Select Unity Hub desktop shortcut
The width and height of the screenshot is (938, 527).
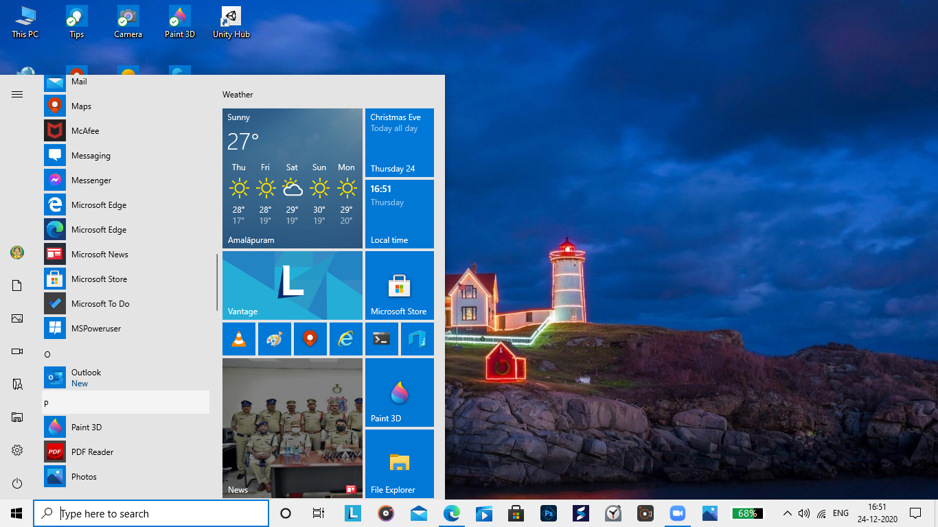coord(231,23)
